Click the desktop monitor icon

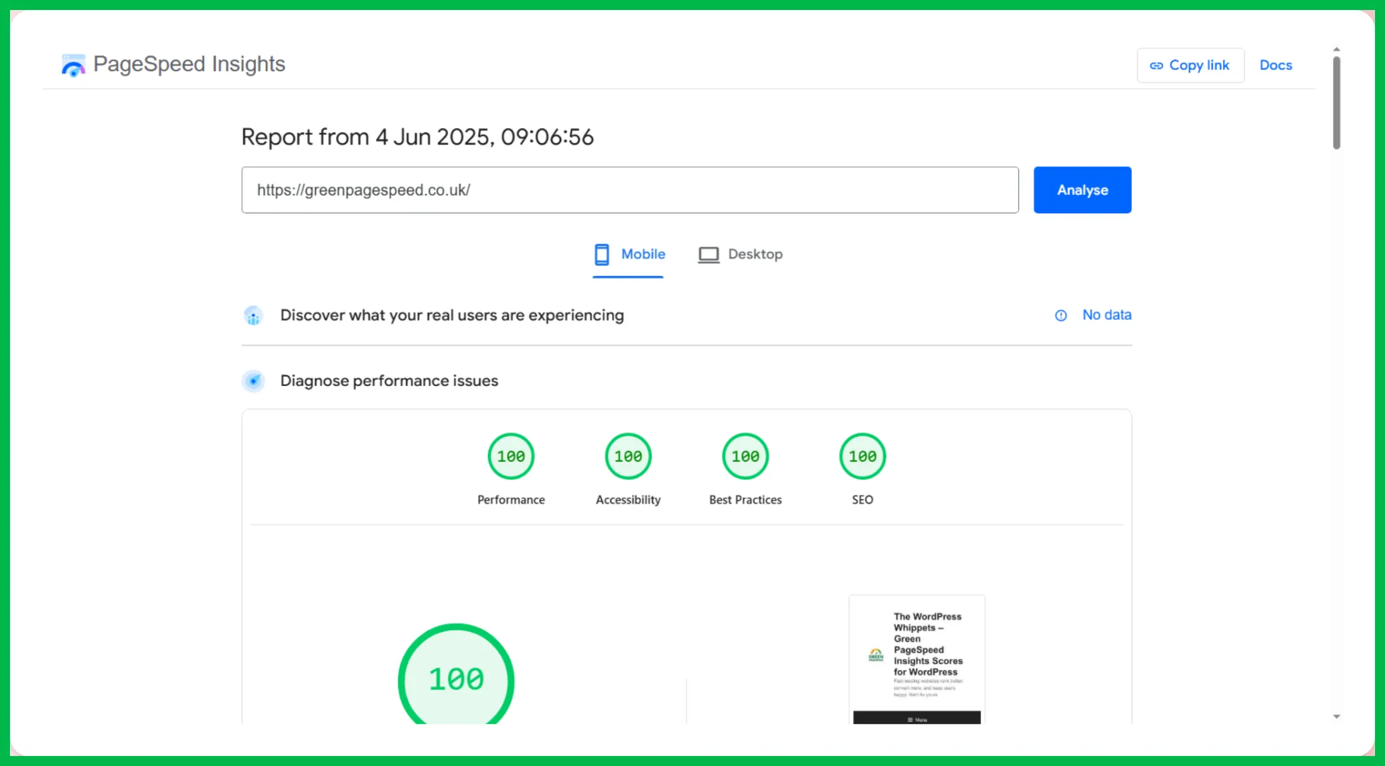[708, 255]
